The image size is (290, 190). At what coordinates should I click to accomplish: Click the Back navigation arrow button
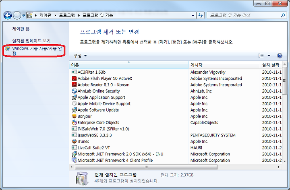[x=8, y=16]
